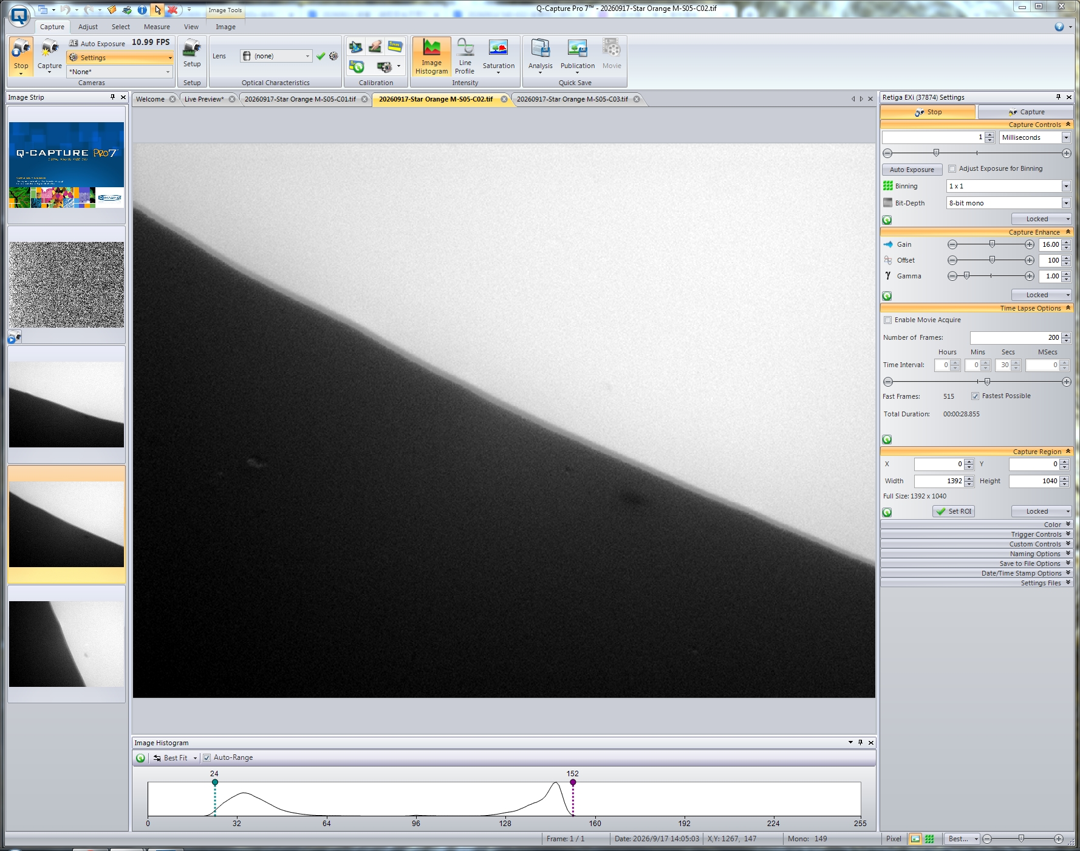
Task: Click the calibration settings gear-board icon
Action: 384,66
